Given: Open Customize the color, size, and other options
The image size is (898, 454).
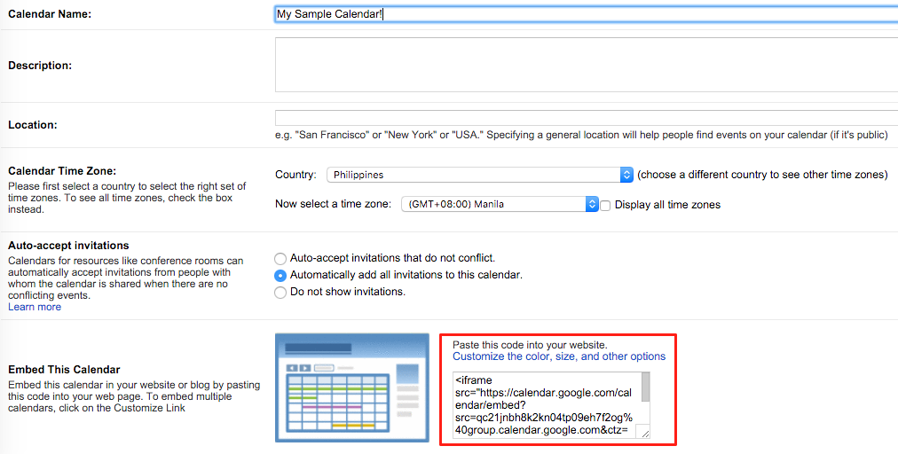Looking at the screenshot, I should (x=559, y=356).
